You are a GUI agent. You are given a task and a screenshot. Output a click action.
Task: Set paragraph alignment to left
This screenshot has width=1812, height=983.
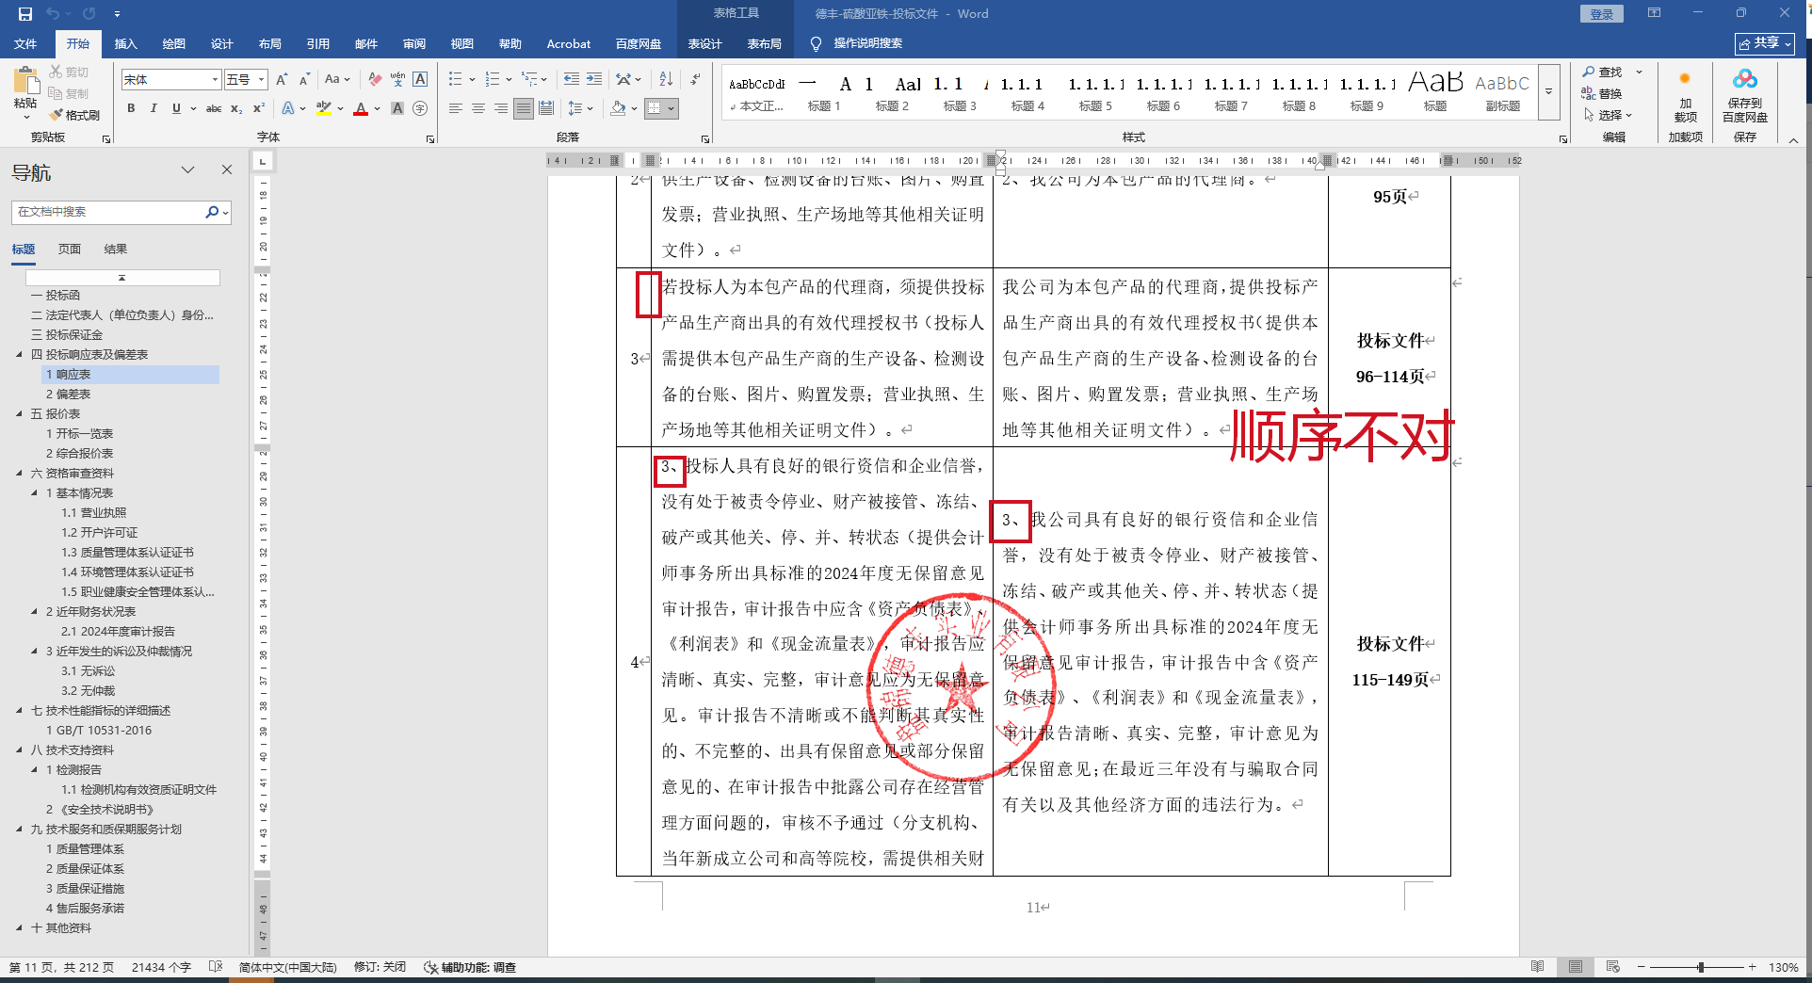[x=456, y=108]
